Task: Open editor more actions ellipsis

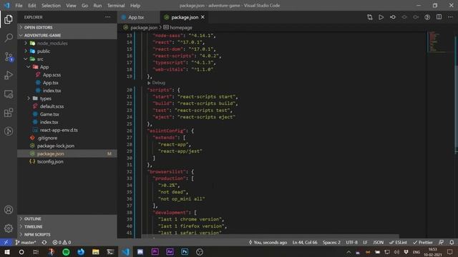Action: [x=450, y=17]
